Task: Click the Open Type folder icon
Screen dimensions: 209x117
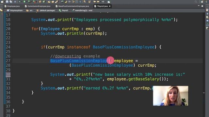Action: [x=49, y=2]
